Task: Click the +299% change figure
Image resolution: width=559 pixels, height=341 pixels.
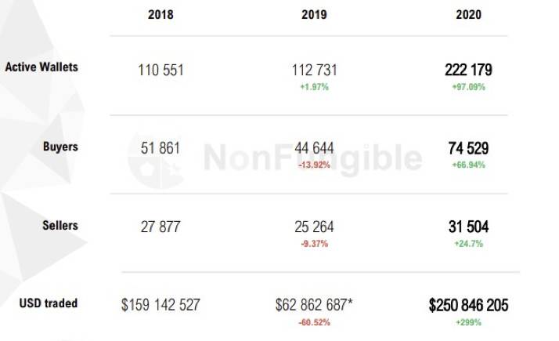Action: (x=468, y=322)
